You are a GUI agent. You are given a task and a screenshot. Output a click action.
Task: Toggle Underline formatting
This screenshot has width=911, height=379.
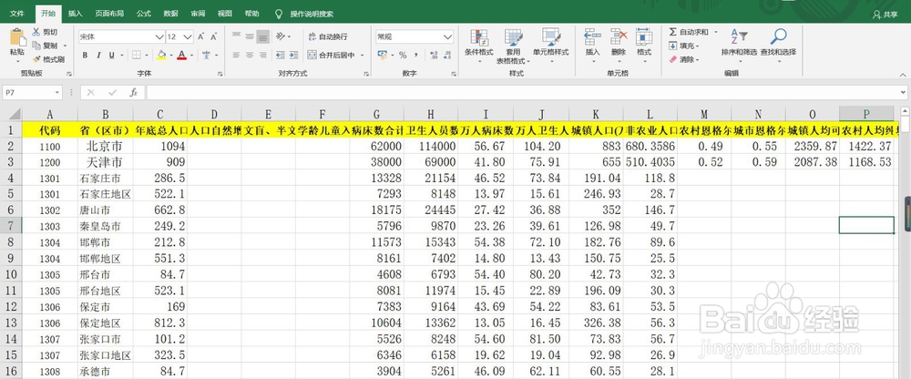tap(111, 56)
